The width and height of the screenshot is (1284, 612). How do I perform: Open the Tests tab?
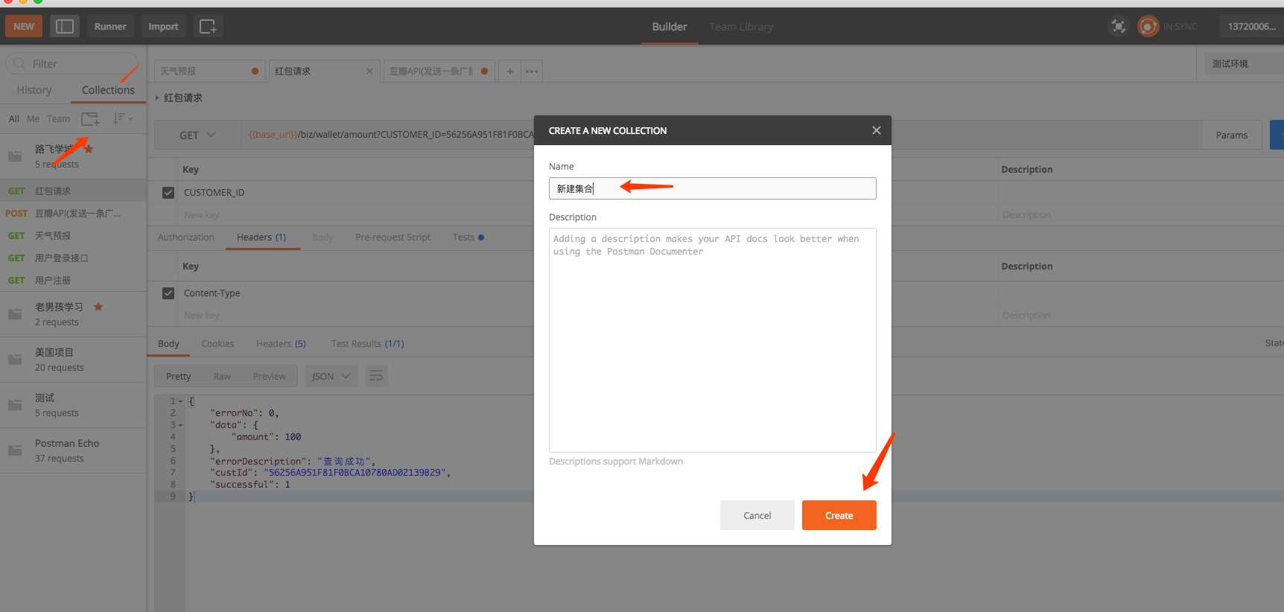468,237
